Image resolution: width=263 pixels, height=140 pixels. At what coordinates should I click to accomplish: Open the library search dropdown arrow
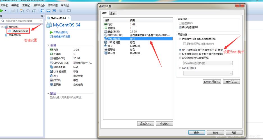point(41,21)
